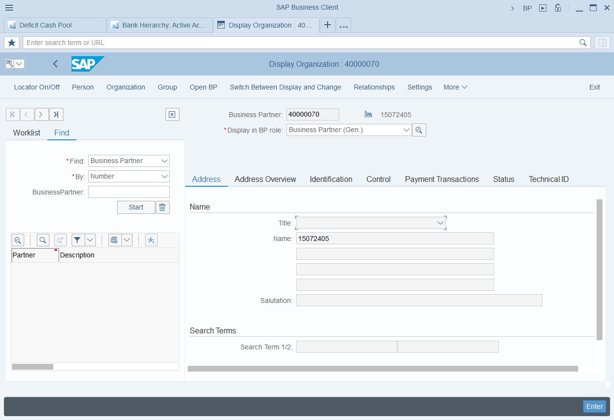Expand the layout options dropdown arrow
This screenshot has width=614, height=420.
127,240
